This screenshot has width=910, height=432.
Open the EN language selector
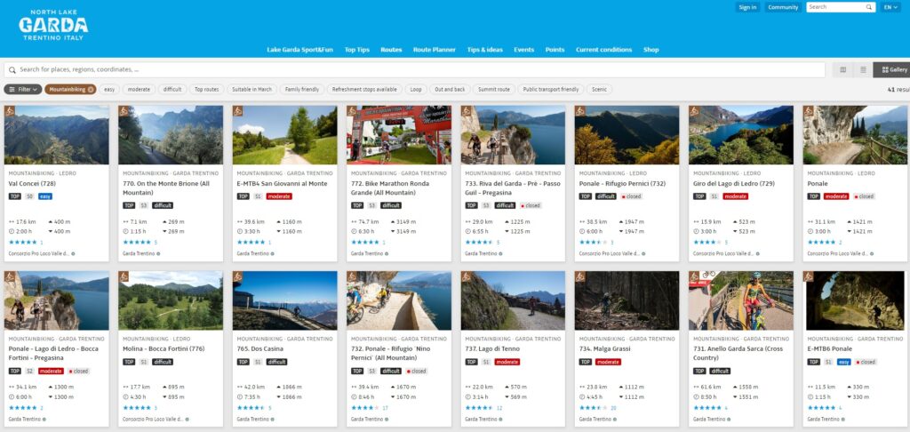click(x=890, y=7)
